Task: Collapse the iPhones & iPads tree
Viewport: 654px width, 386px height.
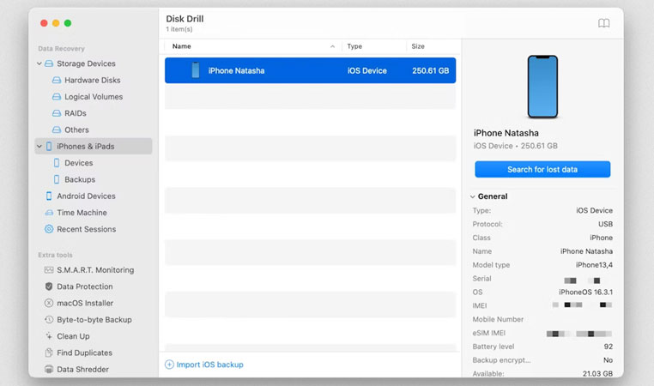Action: point(39,147)
